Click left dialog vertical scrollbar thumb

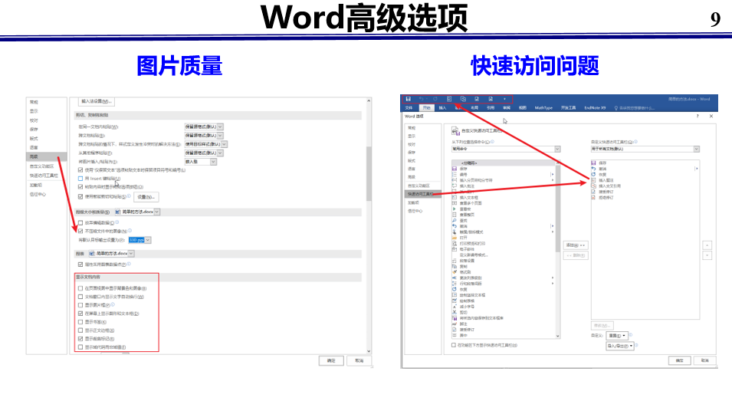tap(369, 173)
